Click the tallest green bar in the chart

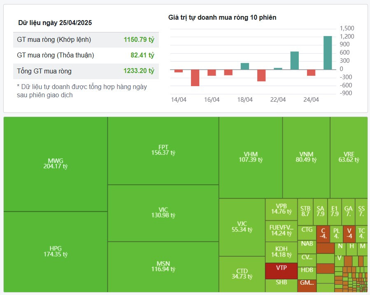[x=328, y=53]
